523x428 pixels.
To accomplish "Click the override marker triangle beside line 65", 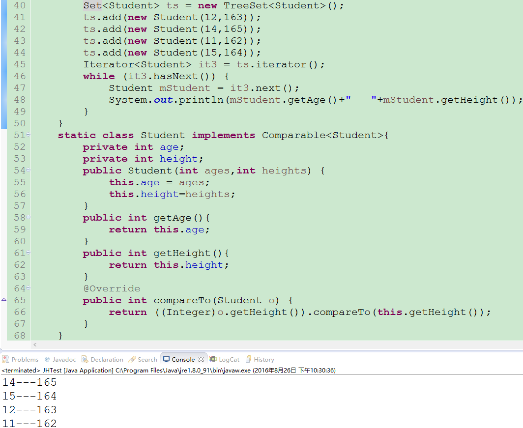I will tap(4, 300).
